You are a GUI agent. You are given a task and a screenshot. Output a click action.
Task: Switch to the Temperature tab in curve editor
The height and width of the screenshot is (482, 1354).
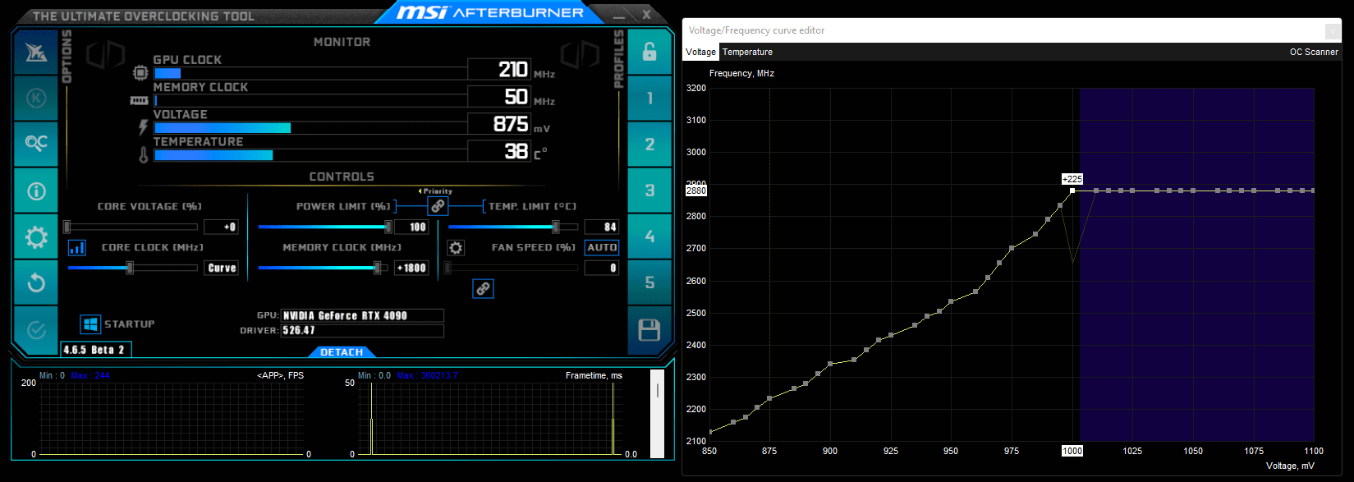pos(747,52)
